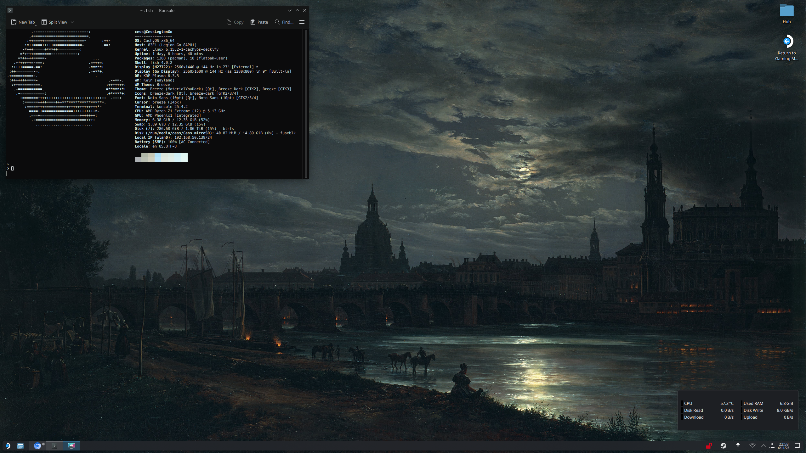The height and width of the screenshot is (453, 806).
Task: Click the 'GPU: AMD Phoenix1' line
Action: point(168,115)
